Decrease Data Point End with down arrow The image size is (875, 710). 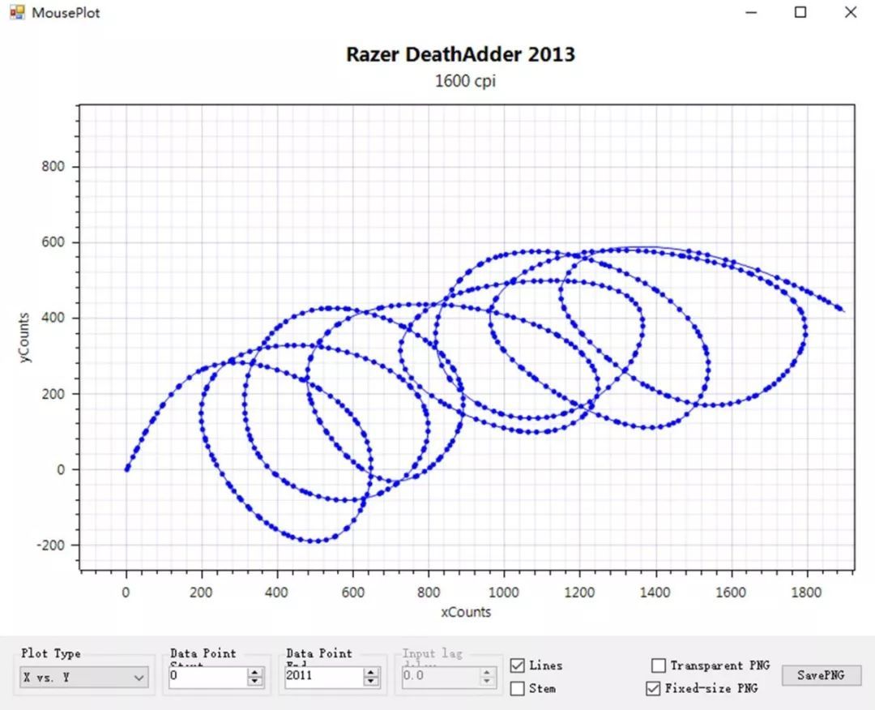pyautogui.click(x=371, y=682)
